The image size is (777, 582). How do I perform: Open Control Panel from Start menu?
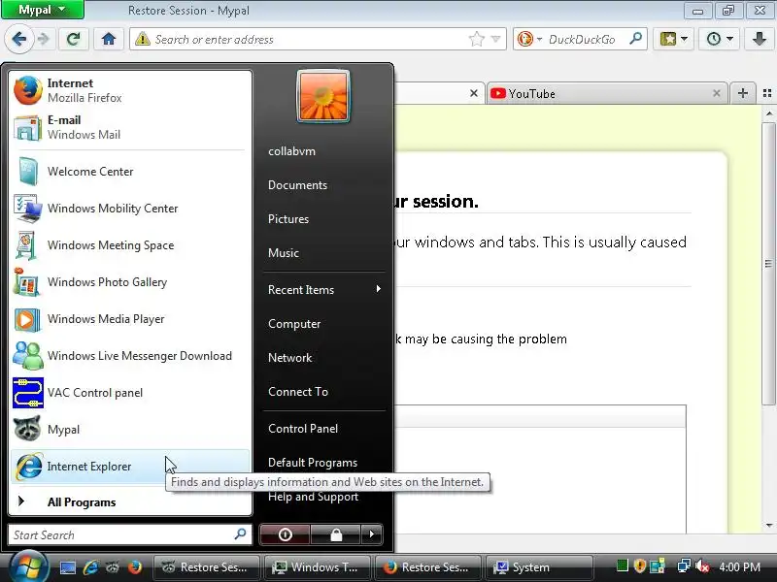coord(324,429)
